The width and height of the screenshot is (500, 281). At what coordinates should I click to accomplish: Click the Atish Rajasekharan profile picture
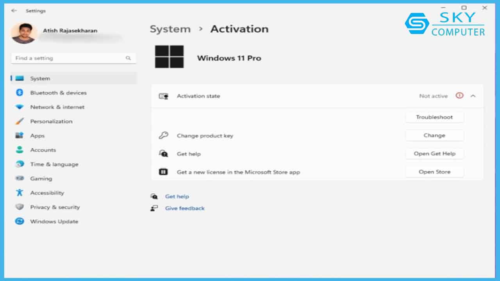coord(24,33)
